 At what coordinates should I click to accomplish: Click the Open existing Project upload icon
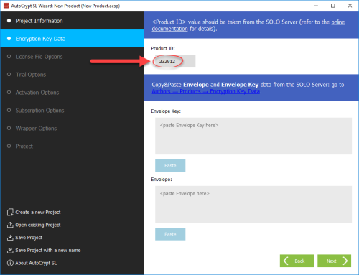click(x=10, y=225)
